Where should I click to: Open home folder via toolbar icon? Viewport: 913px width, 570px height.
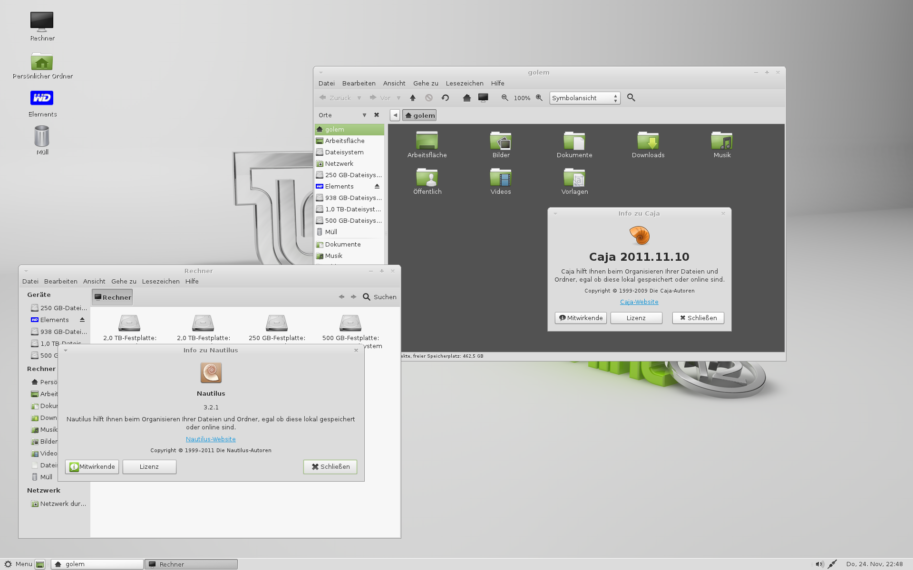pyautogui.click(x=466, y=98)
